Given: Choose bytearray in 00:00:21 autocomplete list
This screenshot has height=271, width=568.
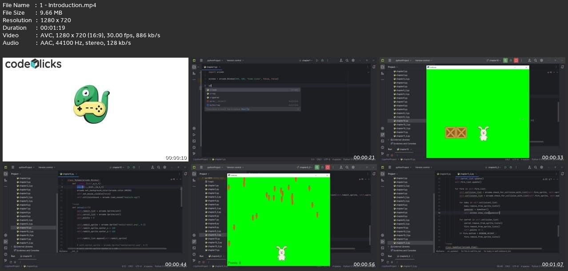Looking at the screenshot, I should coord(252,105).
